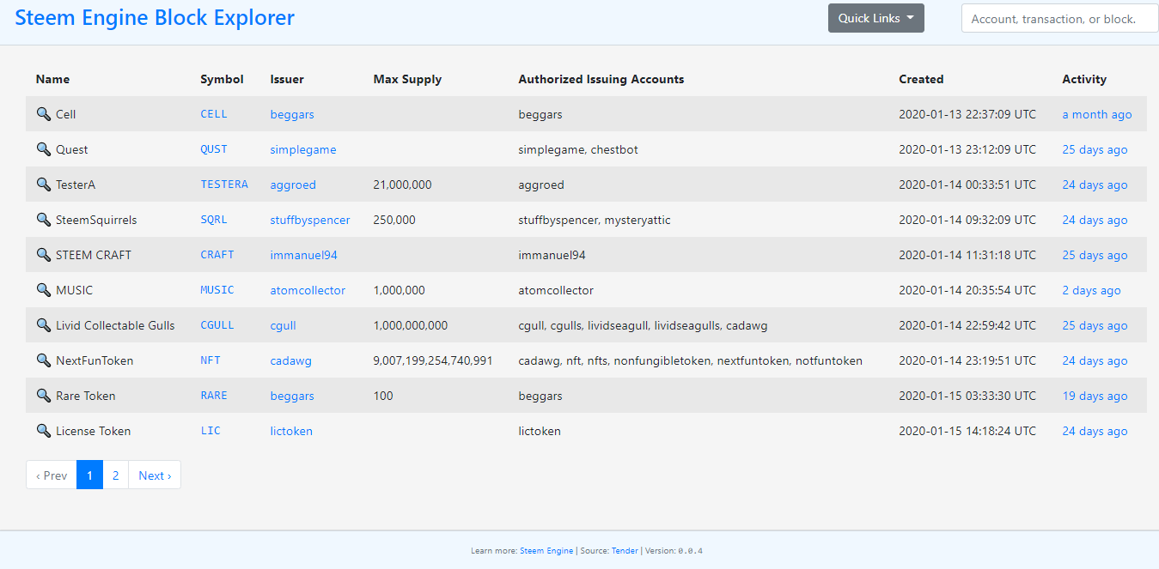Open '24 days ago' activity for SteemSquirrels
Image resolution: width=1159 pixels, height=569 pixels.
(1095, 220)
